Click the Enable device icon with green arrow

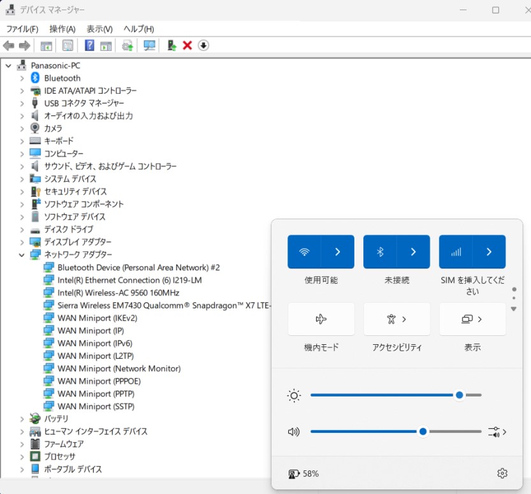point(171,45)
